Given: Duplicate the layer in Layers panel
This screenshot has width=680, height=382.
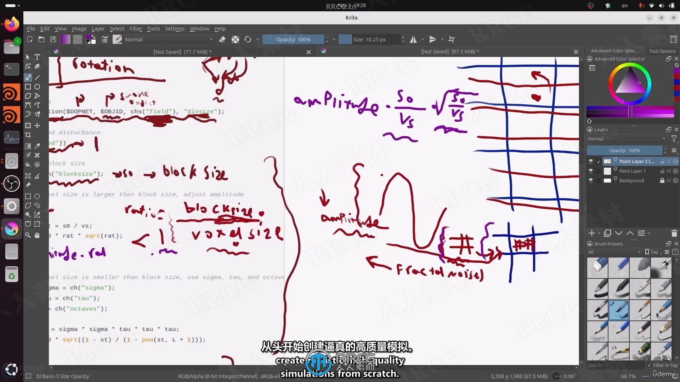Looking at the screenshot, I should click(607, 233).
